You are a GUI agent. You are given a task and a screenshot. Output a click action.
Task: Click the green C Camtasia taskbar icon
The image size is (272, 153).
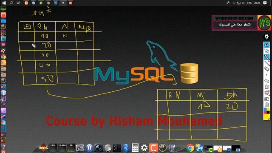[x=41, y=3]
